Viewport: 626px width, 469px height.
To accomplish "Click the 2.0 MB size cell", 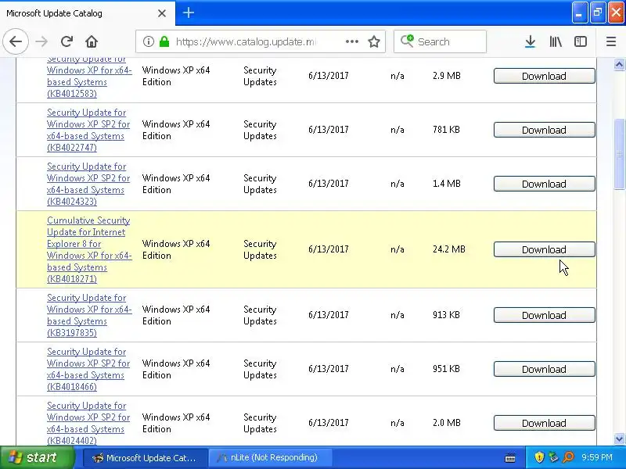I will 446,422.
